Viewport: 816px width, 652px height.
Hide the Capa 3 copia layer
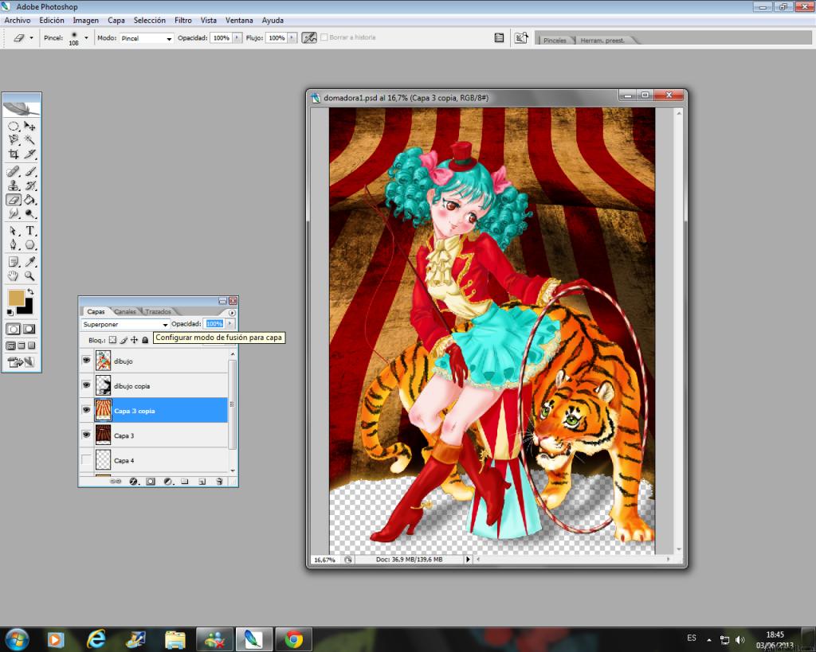pyautogui.click(x=86, y=410)
